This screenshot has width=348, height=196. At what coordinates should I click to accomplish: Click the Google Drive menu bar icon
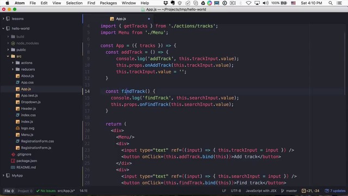coord(203,3)
